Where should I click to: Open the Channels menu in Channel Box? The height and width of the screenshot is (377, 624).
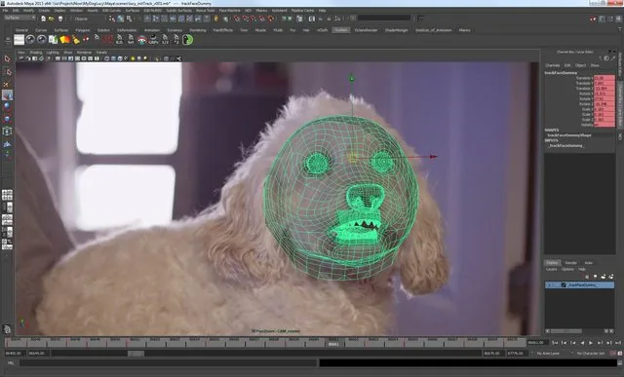click(553, 65)
